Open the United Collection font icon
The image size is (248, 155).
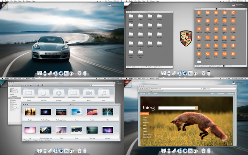[x=233, y=54]
